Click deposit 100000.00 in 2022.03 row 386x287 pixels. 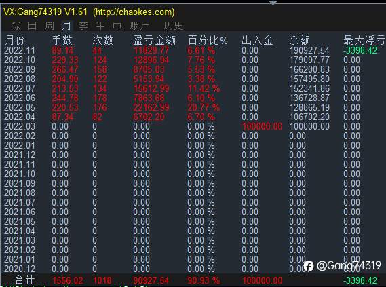(263, 126)
